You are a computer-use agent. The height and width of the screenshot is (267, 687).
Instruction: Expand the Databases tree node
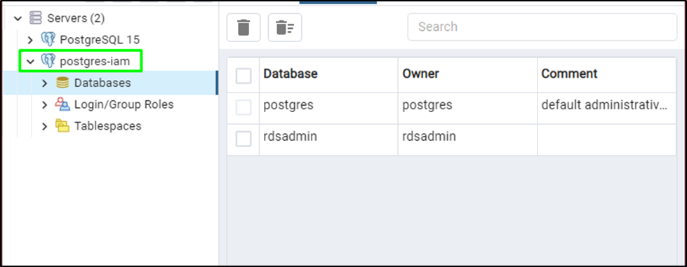point(44,83)
